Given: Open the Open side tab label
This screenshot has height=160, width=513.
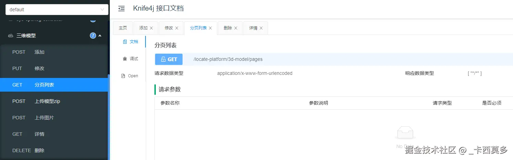Looking at the screenshot, I should [133, 76].
